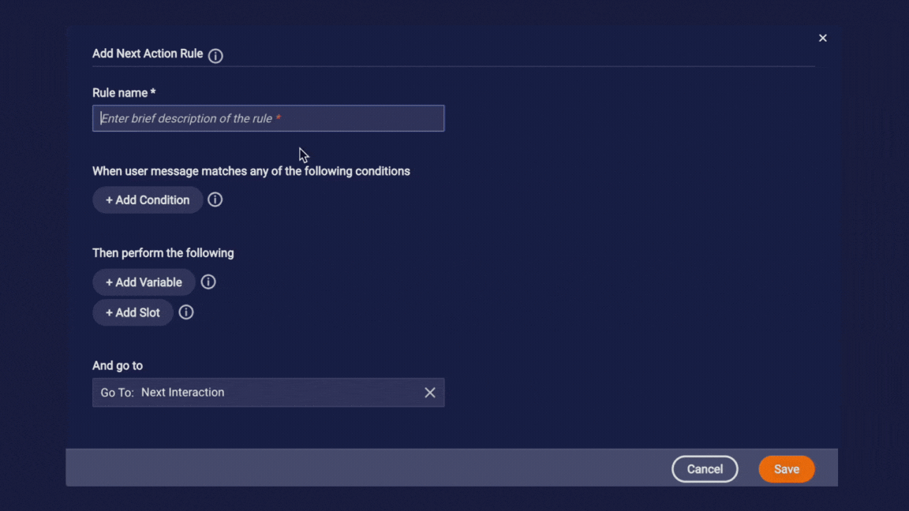Click the Add Condition button
This screenshot has height=511, width=909.
tap(148, 200)
